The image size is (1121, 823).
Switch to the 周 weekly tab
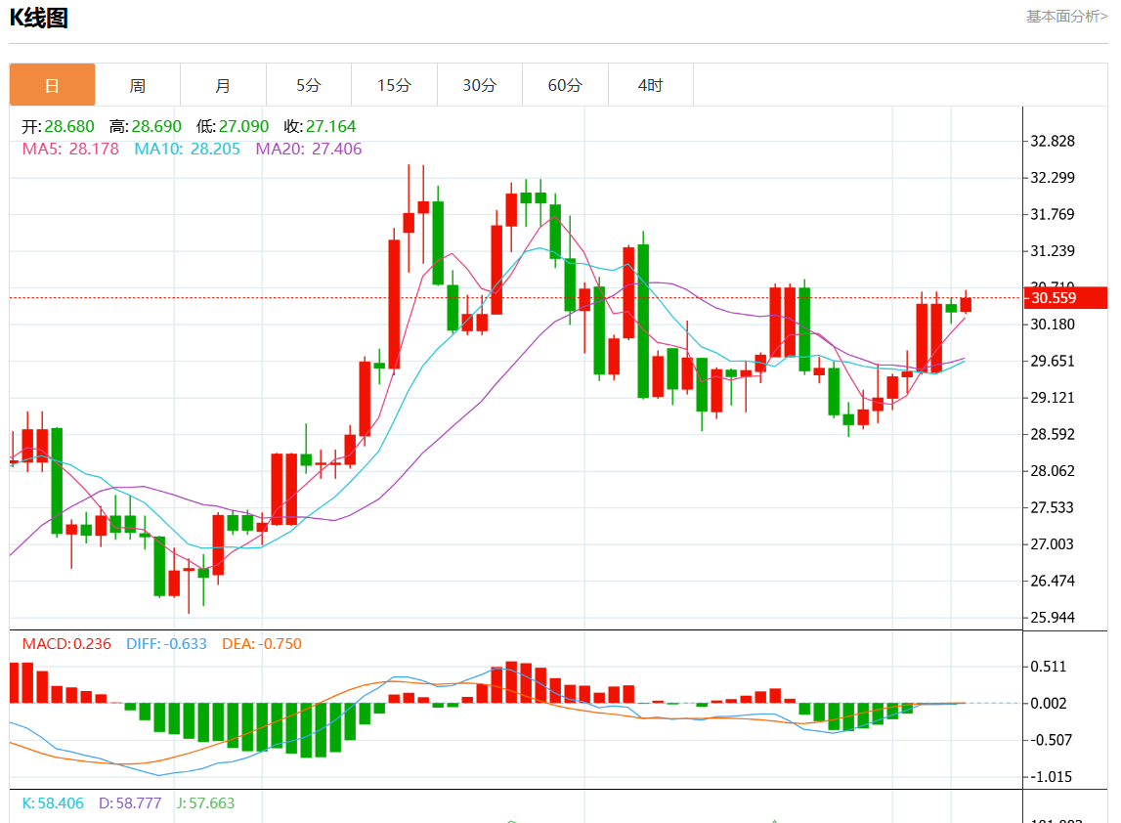pos(137,85)
